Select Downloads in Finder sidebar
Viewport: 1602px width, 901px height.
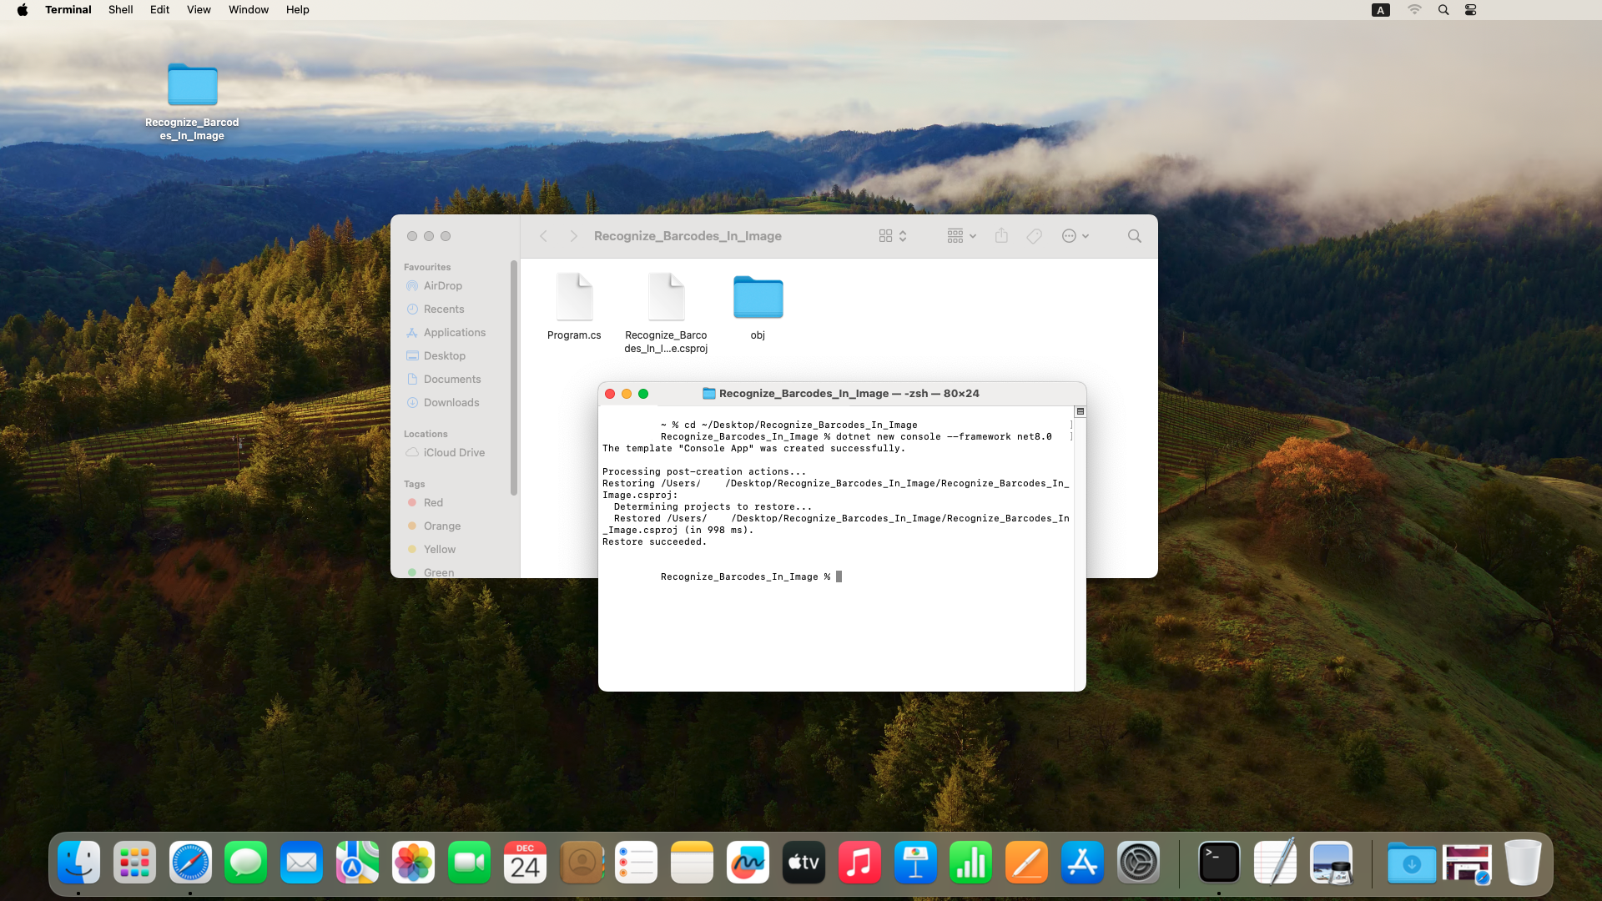451,402
